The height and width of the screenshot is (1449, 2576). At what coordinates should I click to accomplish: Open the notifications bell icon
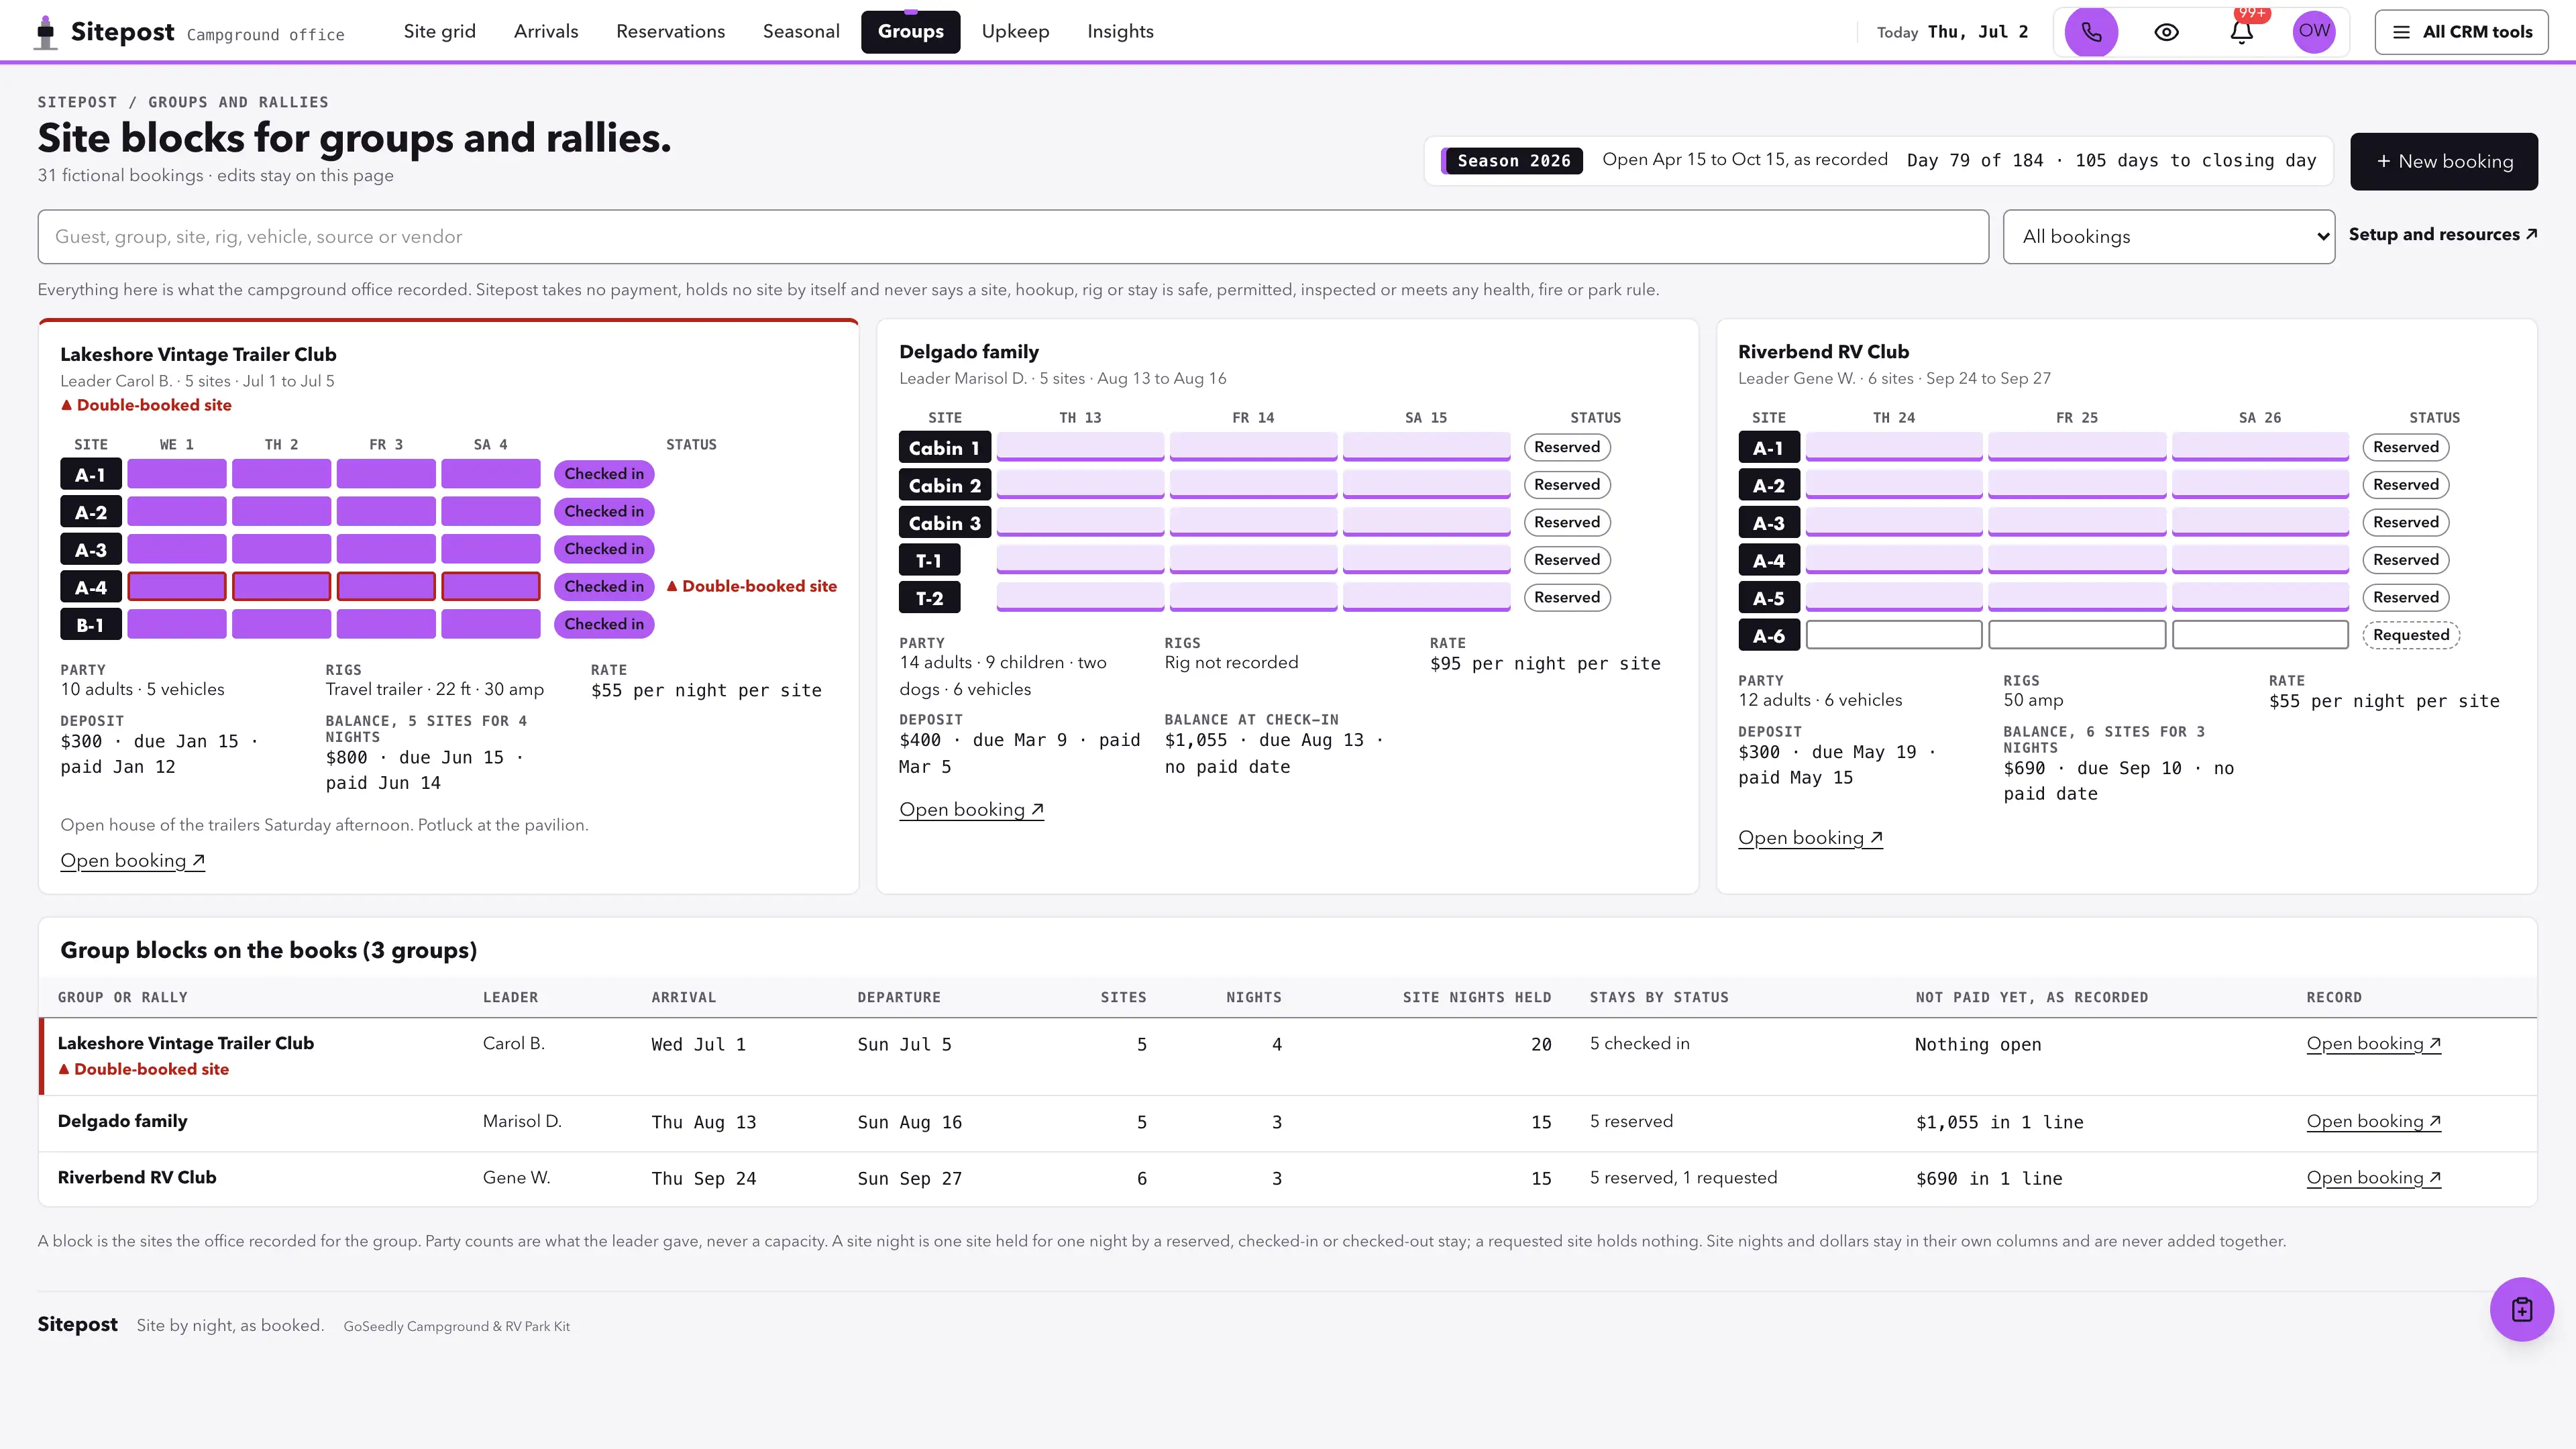click(2241, 32)
